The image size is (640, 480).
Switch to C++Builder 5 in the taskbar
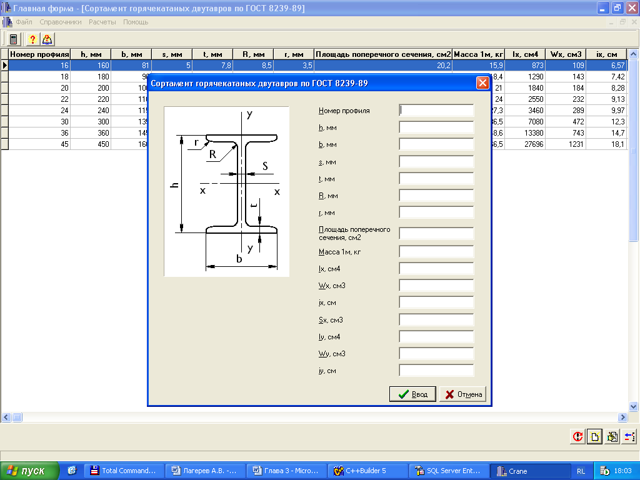(367, 471)
